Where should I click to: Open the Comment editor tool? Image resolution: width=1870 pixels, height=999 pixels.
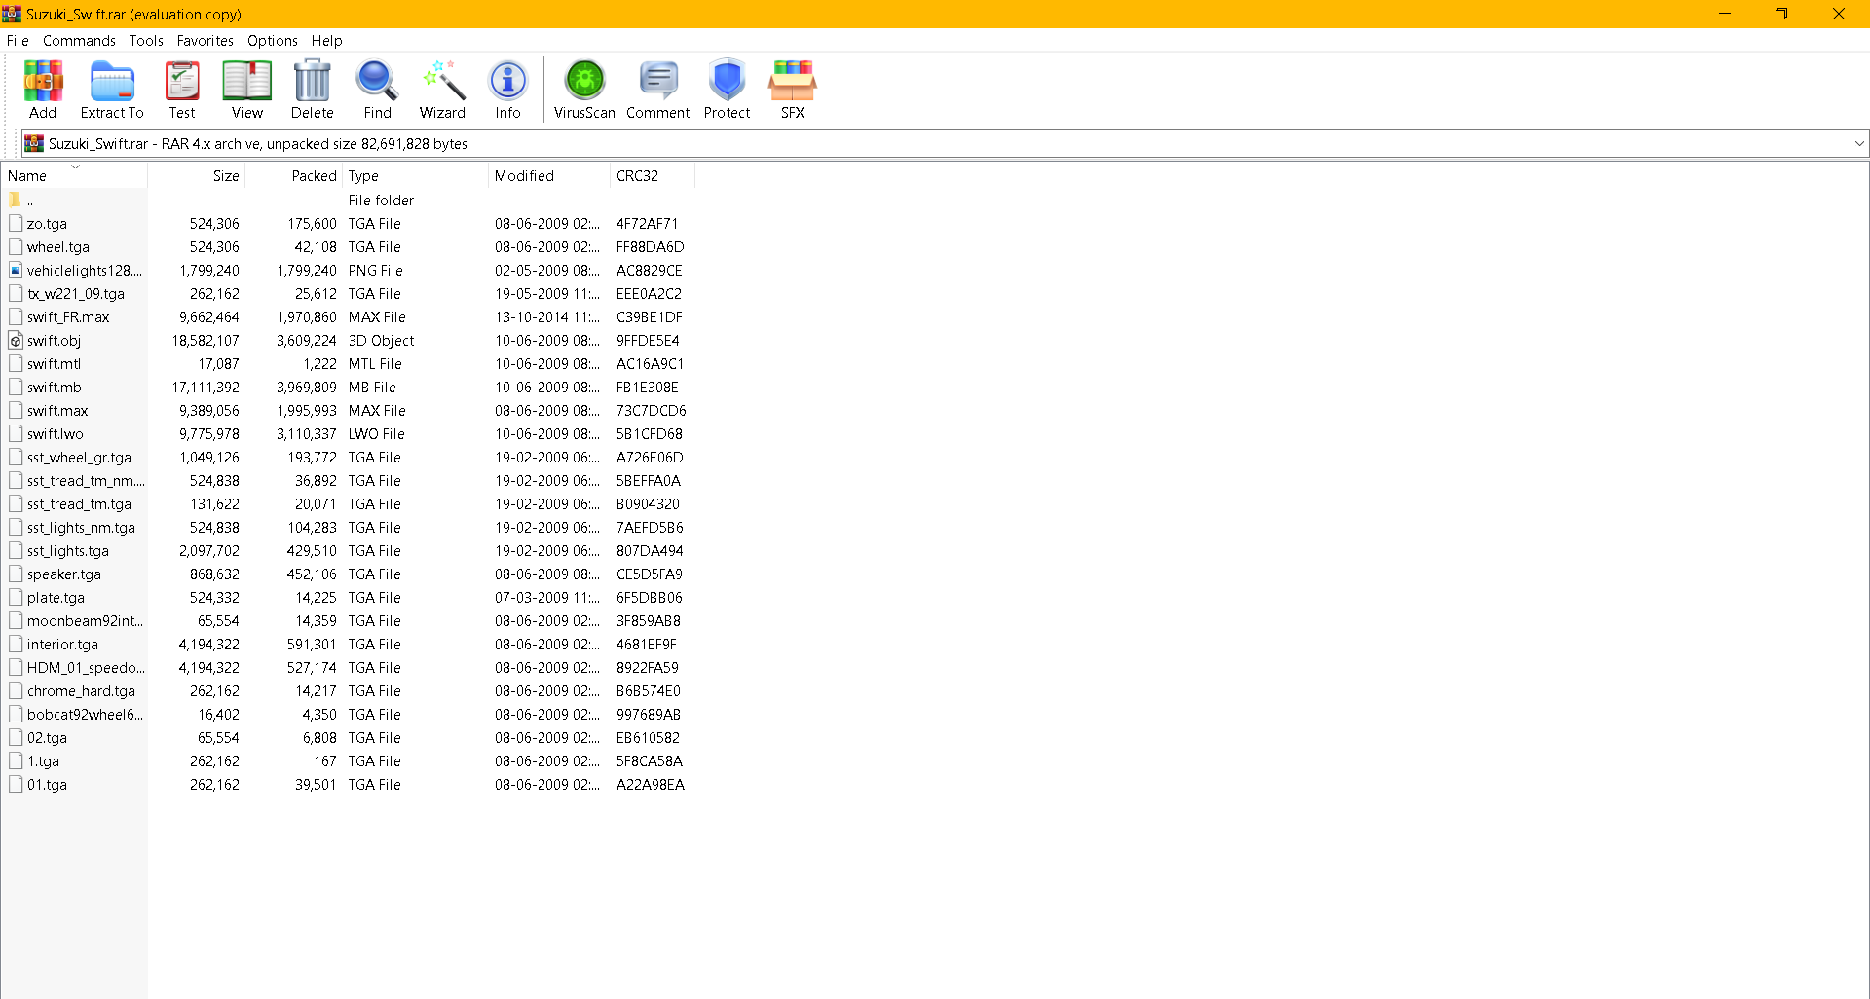(658, 81)
